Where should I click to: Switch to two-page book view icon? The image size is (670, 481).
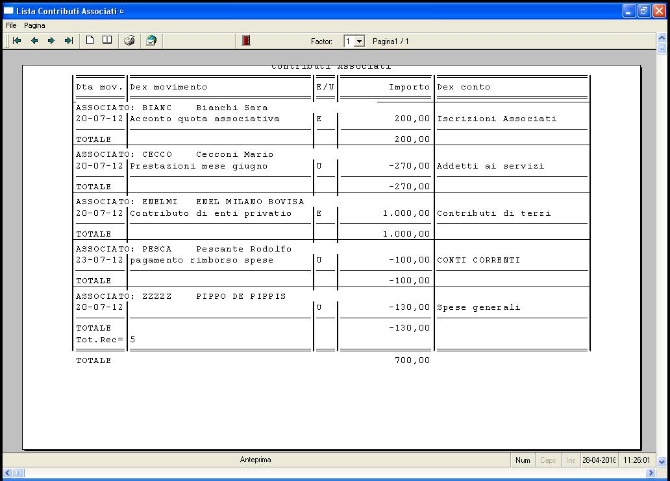(107, 41)
